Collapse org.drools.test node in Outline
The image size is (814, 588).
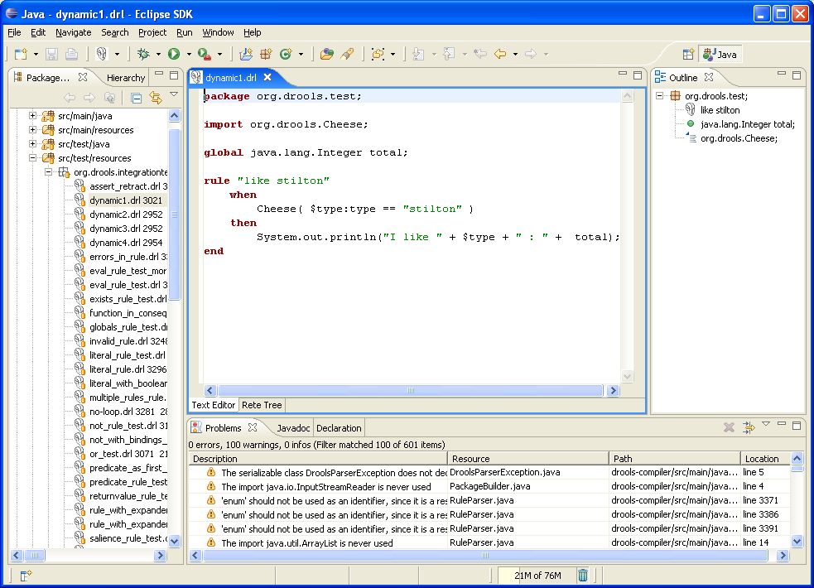tap(661, 96)
